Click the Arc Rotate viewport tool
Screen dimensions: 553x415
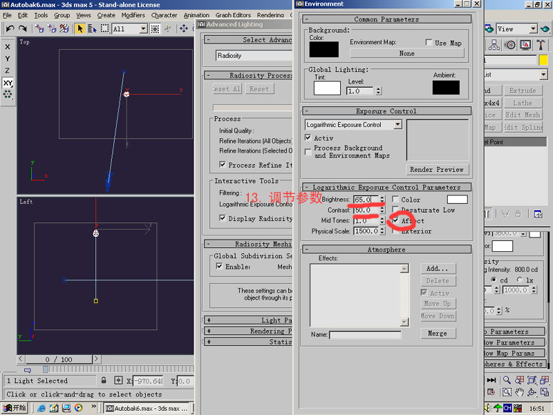tap(532, 392)
